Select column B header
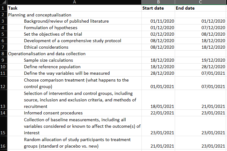 [x=158, y=2]
